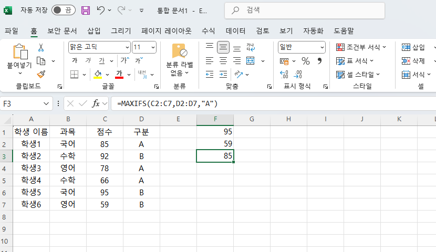Click the text orientation icon
The height and width of the screenshot is (252, 436).
[x=238, y=74]
